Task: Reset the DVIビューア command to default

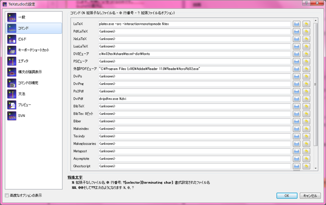Action: point(306,54)
